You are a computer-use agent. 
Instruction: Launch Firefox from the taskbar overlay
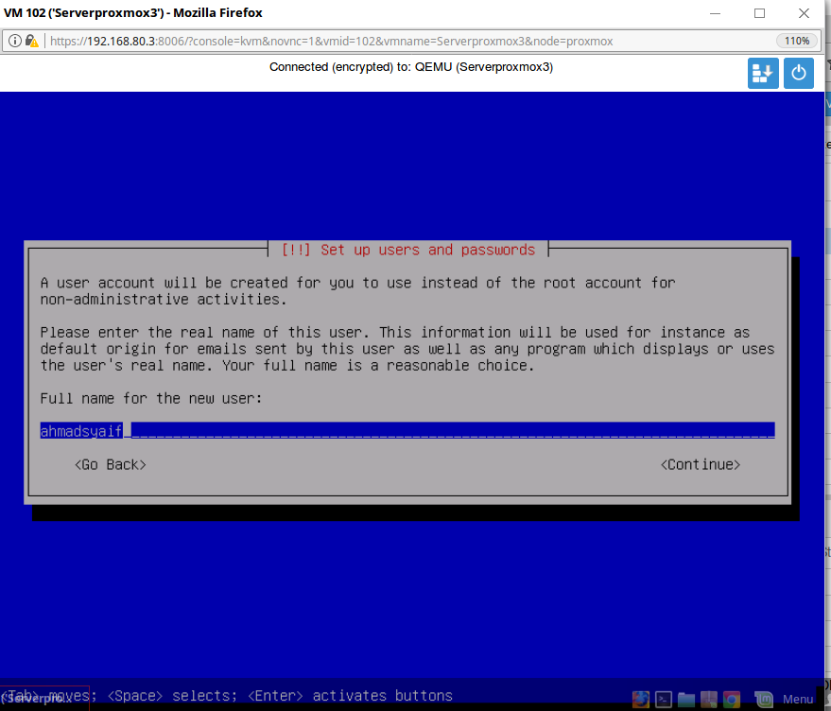pyautogui.click(x=641, y=700)
